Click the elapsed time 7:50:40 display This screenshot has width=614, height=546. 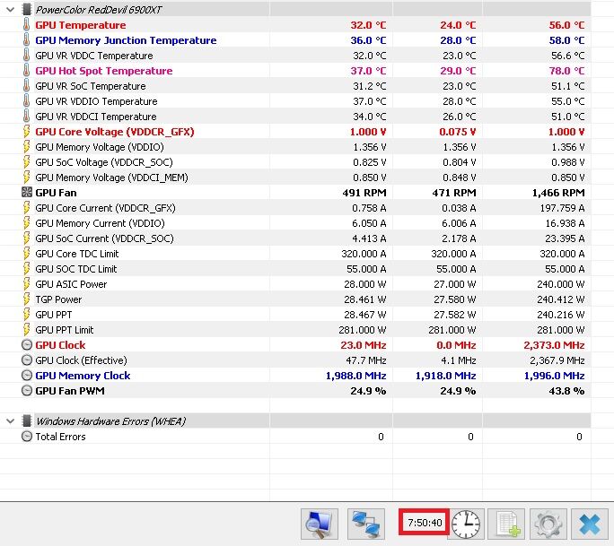coord(425,523)
